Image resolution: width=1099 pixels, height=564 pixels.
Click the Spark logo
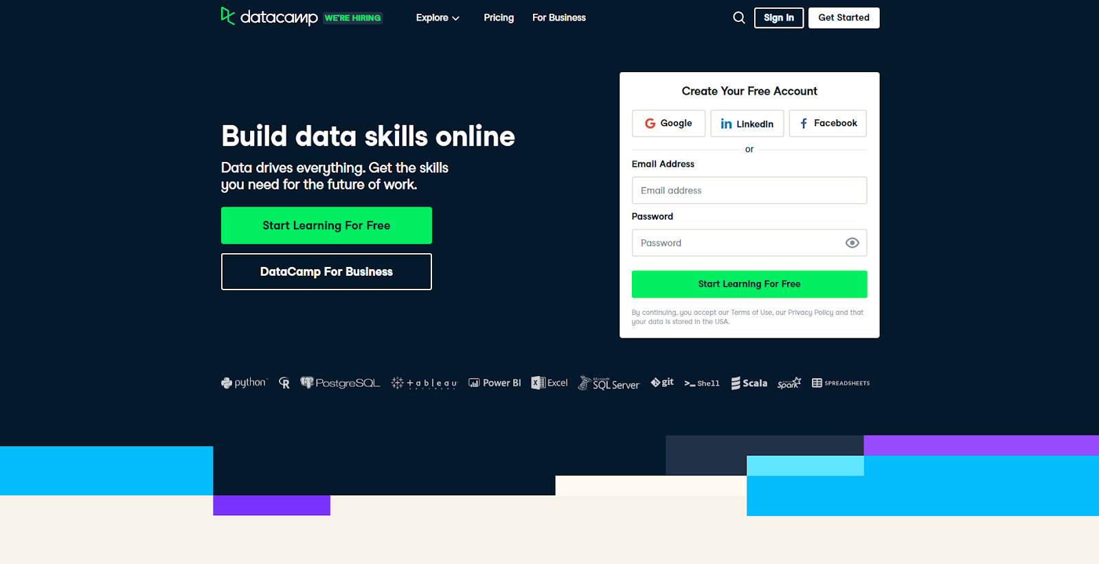(789, 383)
